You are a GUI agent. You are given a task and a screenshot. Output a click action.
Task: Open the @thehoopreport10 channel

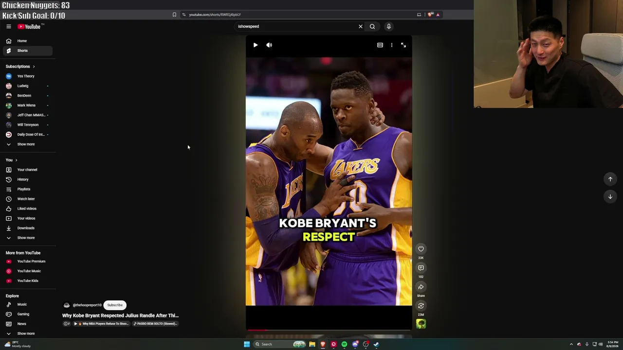point(87,305)
